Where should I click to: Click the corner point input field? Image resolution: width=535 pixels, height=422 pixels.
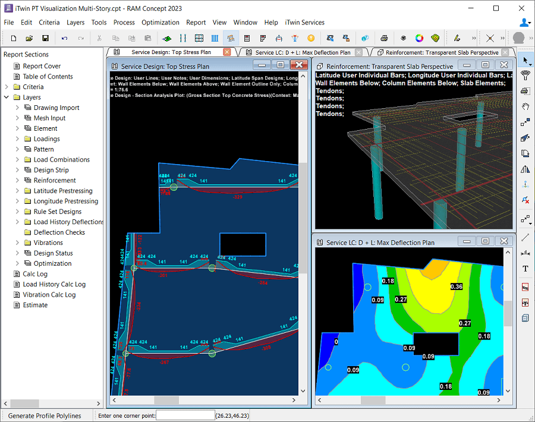click(x=184, y=415)
